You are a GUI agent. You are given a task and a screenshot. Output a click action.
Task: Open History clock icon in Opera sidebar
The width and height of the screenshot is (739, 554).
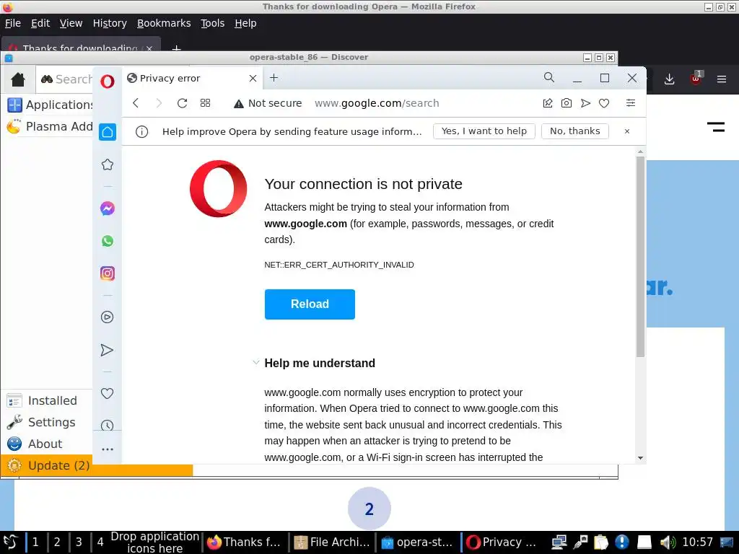108,425
